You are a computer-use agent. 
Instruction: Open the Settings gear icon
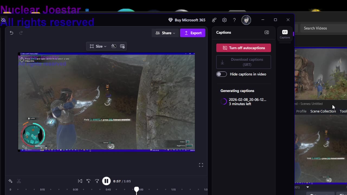224,20
